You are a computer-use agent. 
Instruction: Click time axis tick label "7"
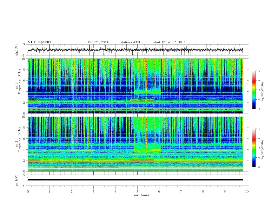tap(181, 191)
